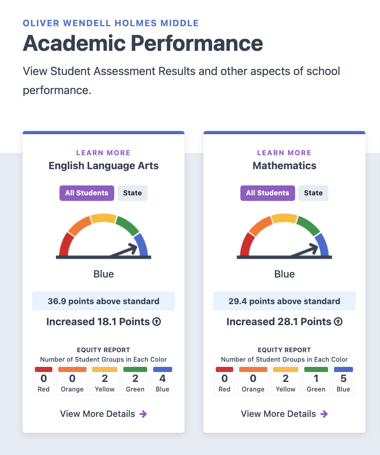Click the up-arrow icon beside Increased 18.1 Points
The height and width of the screenshot is (455, 380).
157,322
